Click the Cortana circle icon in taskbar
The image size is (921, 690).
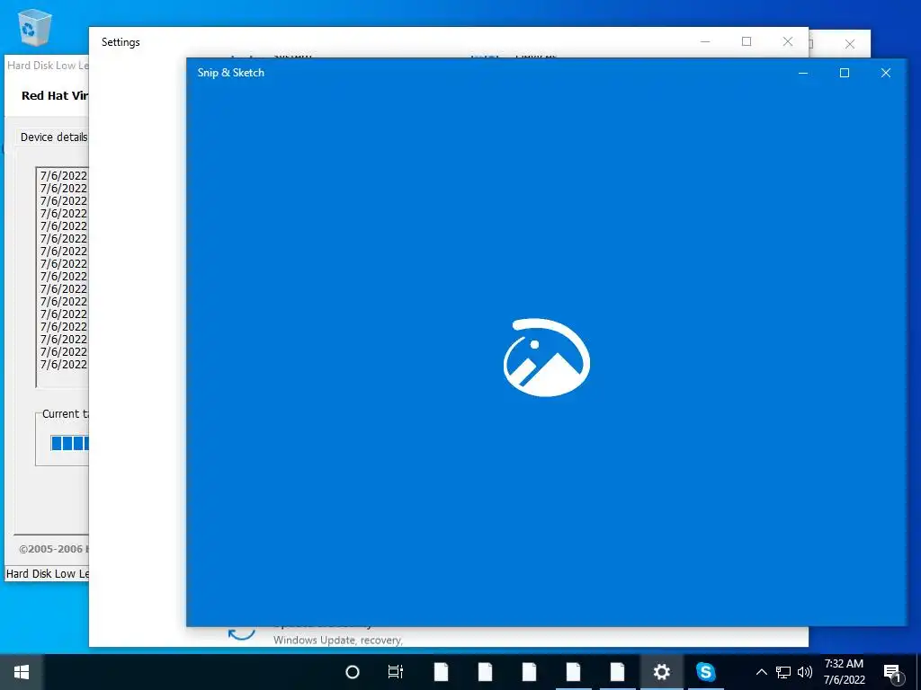coord(352,672)
